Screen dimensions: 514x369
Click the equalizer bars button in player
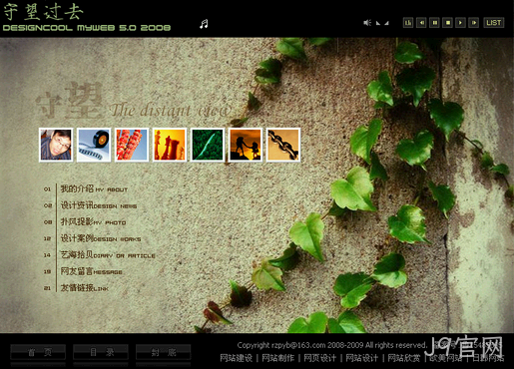[408, 23]
